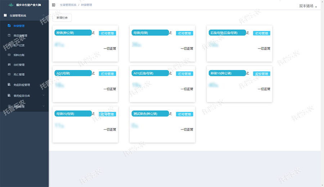Screen dimensions: 324x187
Task: Edit 种猪10(种公猪) using the pencil icon
Action: (x=248, y=73)
